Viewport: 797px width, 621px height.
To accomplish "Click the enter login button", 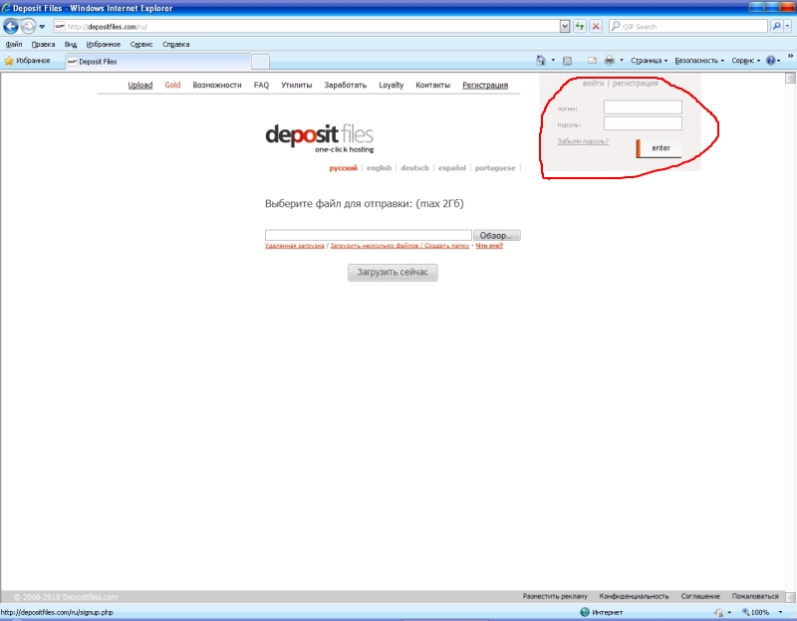I will click(659, 148).
